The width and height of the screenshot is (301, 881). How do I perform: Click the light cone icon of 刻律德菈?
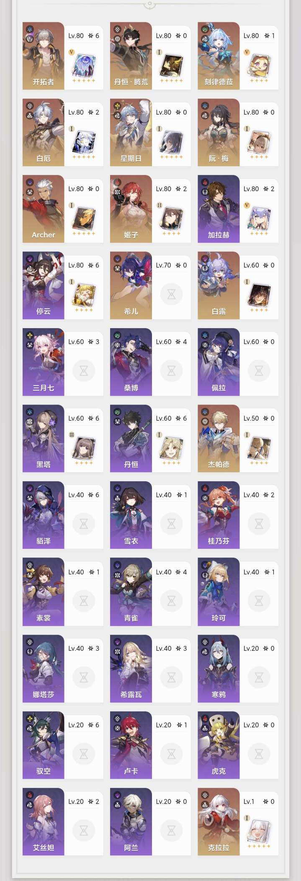tap(259, 65)
